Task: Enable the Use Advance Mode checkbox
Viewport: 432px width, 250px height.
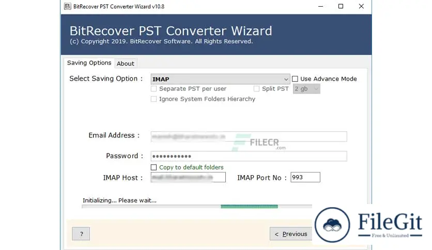Action: [x=295, y=79]
